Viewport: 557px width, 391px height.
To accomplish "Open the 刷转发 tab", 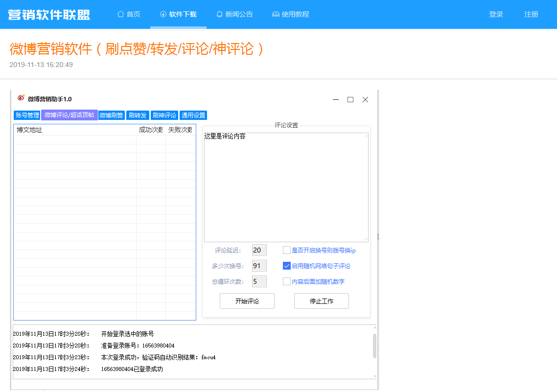I will click(x=138, y=115).
